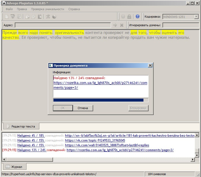The image size is (201, 177).
Task: Click 'Найдено 13% / 24% совпадений:' in dialog
Action: tap(79, 78)
